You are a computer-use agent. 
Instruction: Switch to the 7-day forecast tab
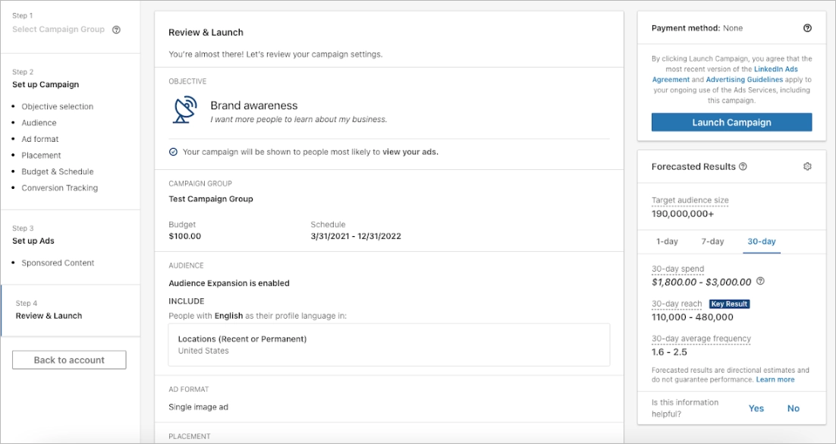[x=712, y=241]
